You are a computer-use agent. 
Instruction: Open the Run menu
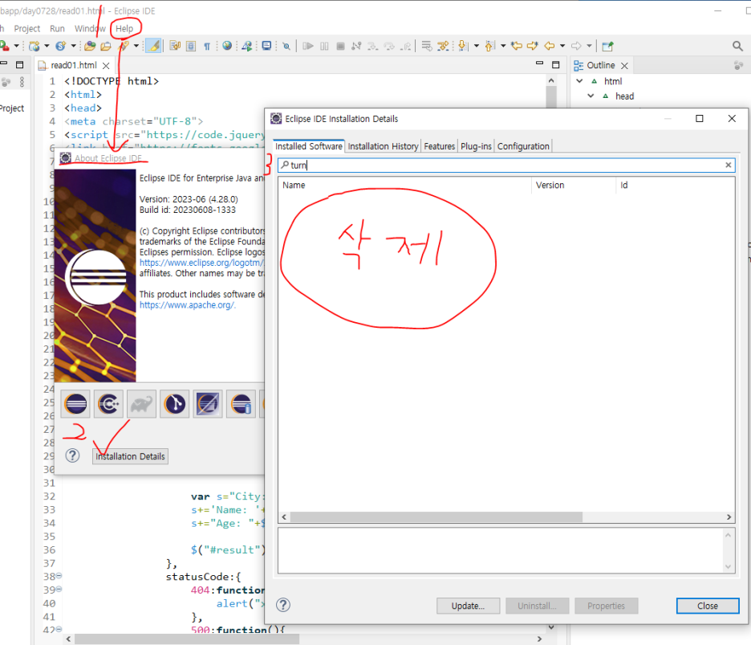pyautogui.click(x=57, y=29)
